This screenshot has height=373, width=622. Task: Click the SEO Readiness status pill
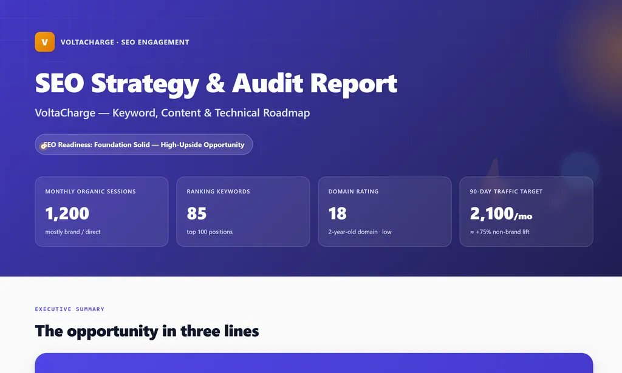143,144
